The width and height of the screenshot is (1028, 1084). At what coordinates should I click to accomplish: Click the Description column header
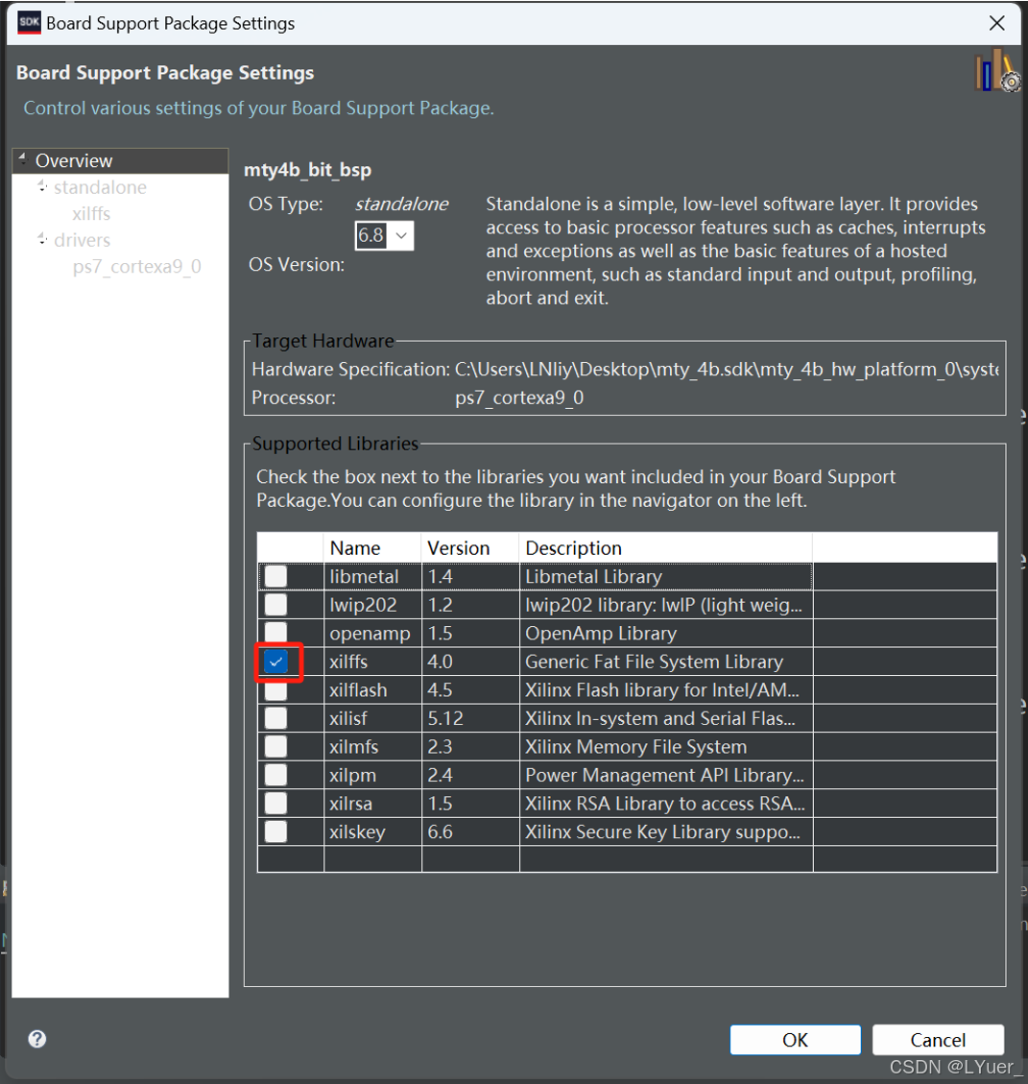[x=666, y=547]
